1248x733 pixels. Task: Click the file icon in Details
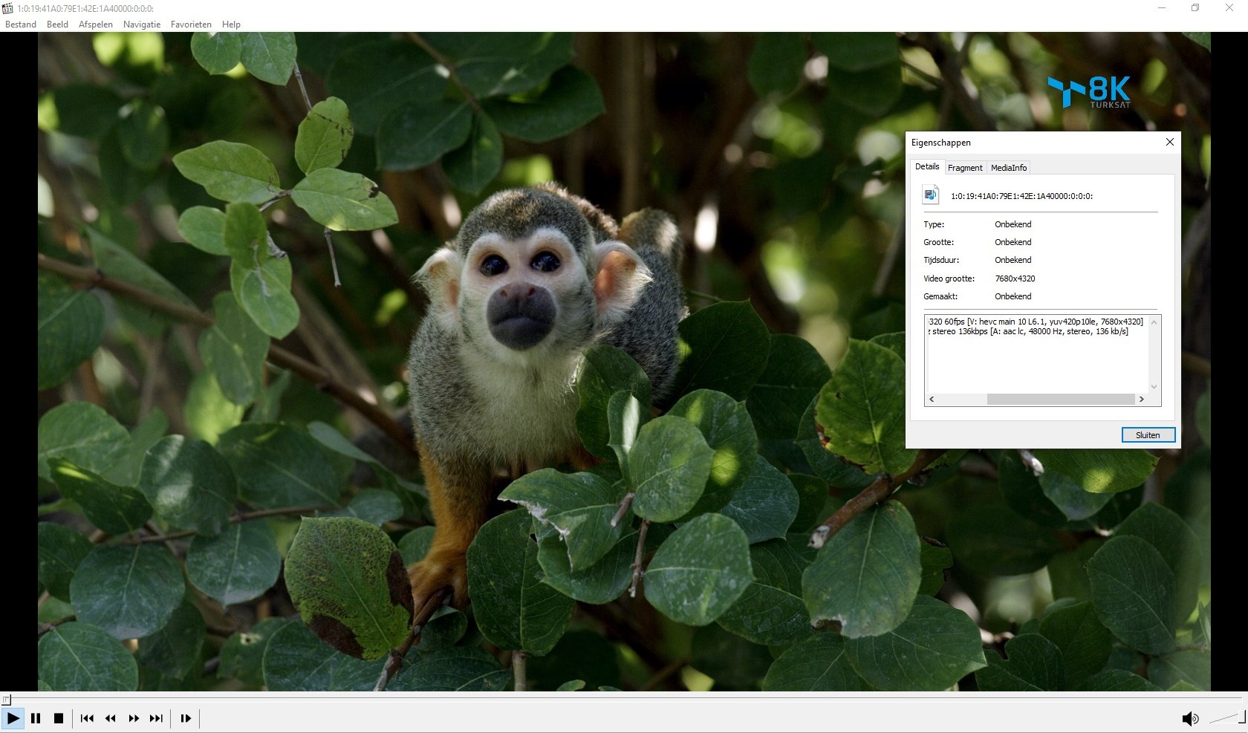click(x=930, y=195)
